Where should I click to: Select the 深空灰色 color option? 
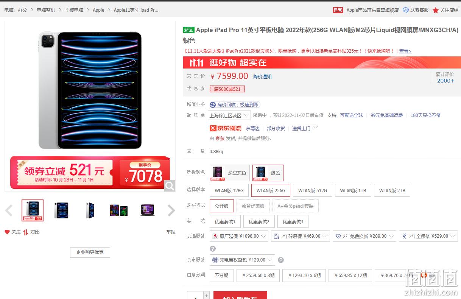pos(230,173)
